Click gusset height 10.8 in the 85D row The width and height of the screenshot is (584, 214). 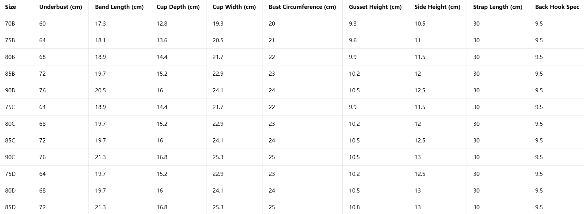click(x=354, y=207)
